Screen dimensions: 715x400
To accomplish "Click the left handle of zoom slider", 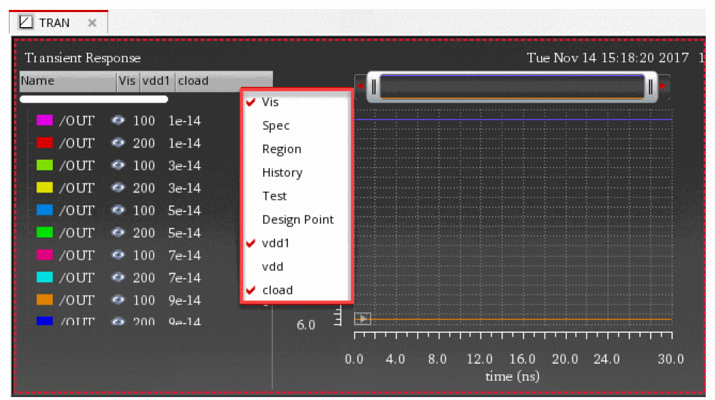I will [374, 88].
